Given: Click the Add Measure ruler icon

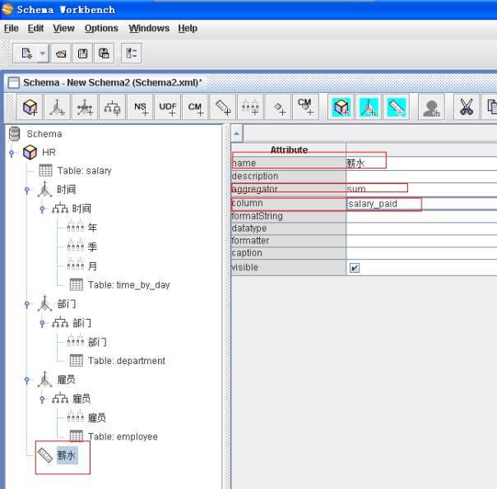Looking at the screenshot, I should coord(223,107).
